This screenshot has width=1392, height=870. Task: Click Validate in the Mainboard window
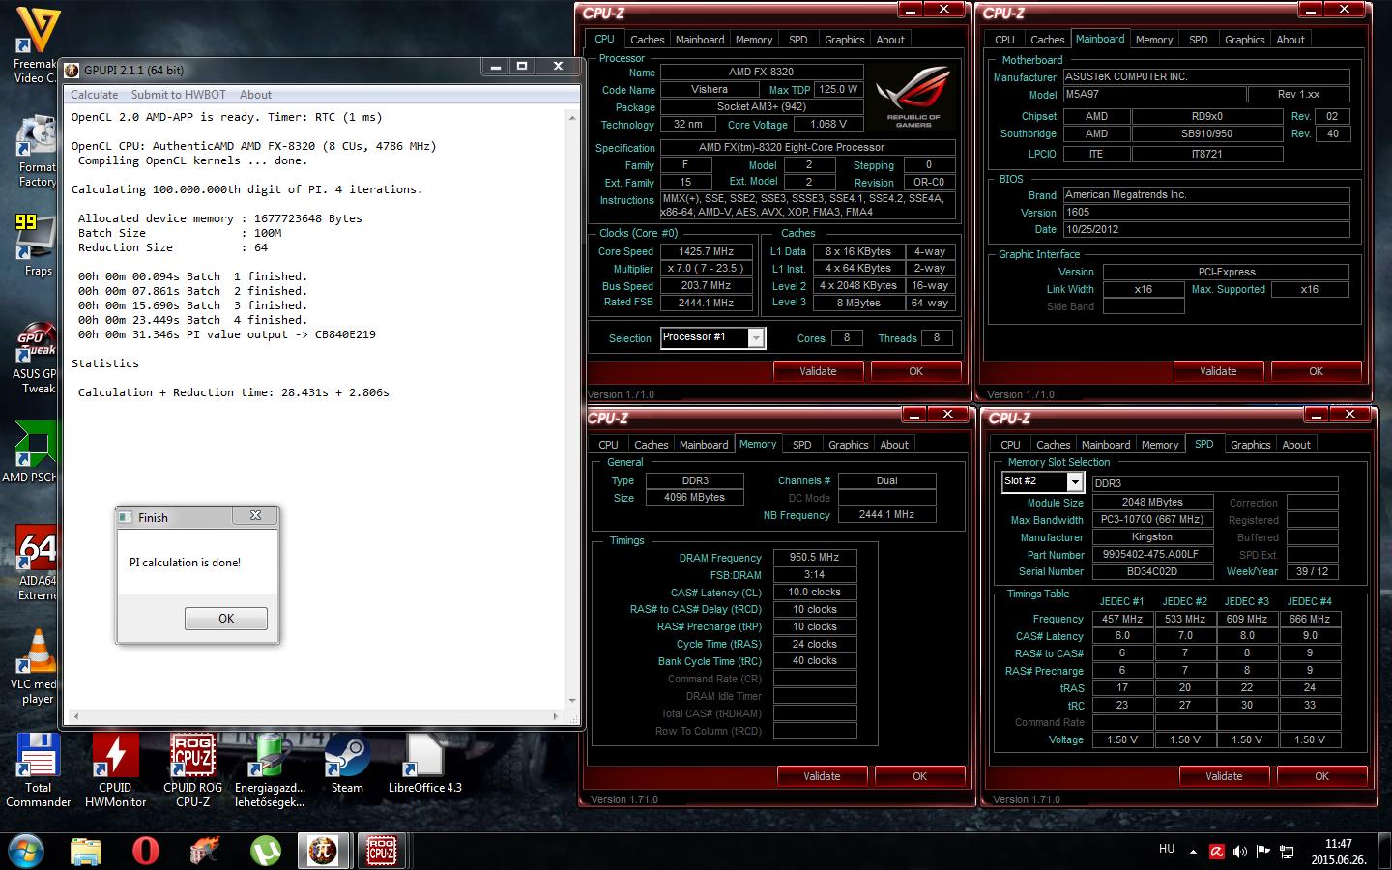(1218, 371)
